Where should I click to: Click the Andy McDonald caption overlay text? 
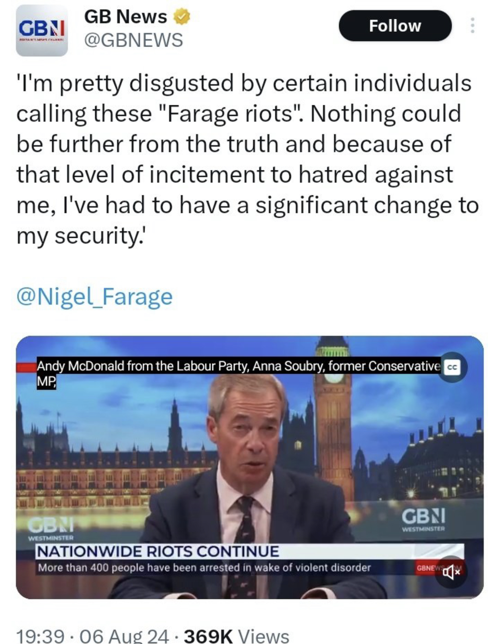(238, 366)
